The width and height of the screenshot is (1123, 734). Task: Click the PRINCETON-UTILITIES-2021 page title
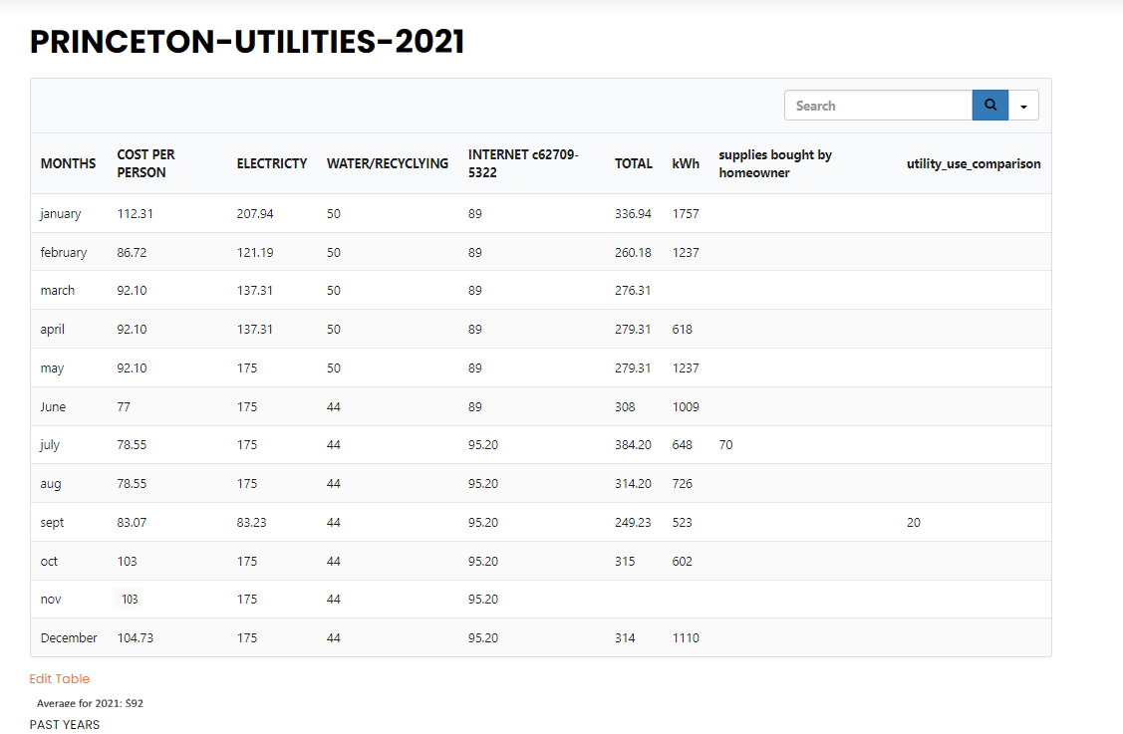click(x=247, y=42)
